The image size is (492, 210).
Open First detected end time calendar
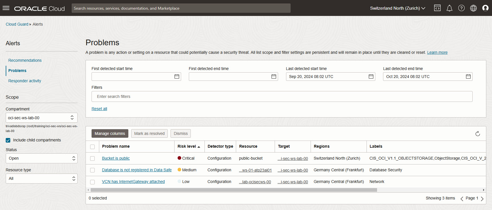pyautogui.click(x=274, y=77)
